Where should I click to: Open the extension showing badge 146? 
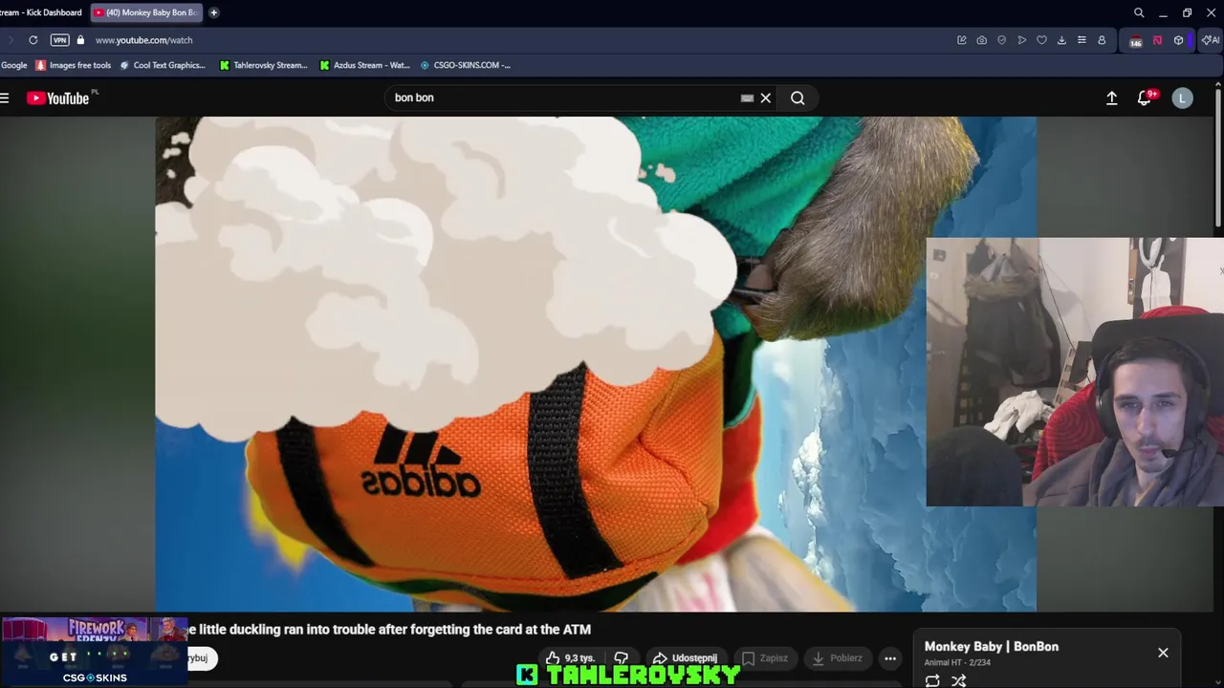coord(1135,41)
